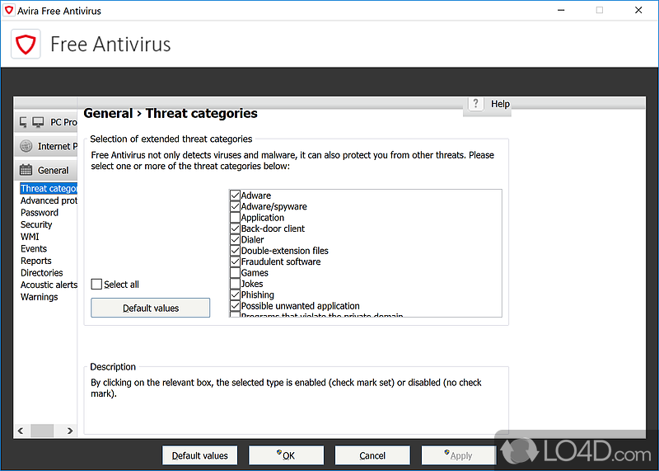This screenshot has width=659, height=471.
Task: Click the General calendar icon
Action: point(26,170)
